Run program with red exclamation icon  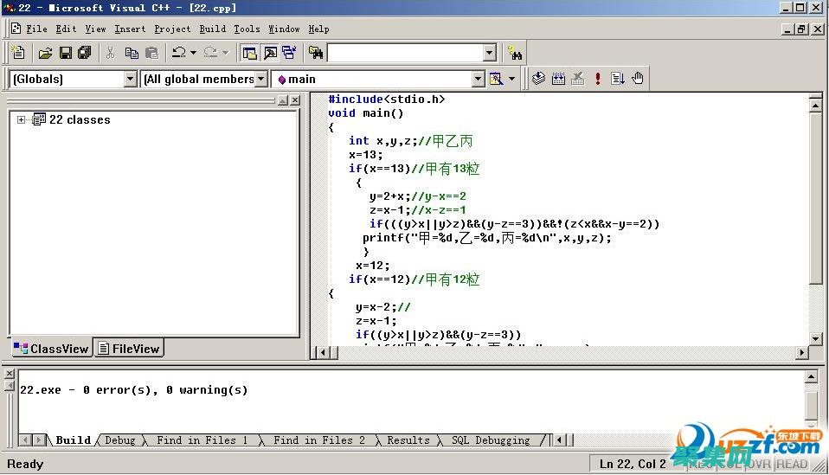click(x=597, y=79)
